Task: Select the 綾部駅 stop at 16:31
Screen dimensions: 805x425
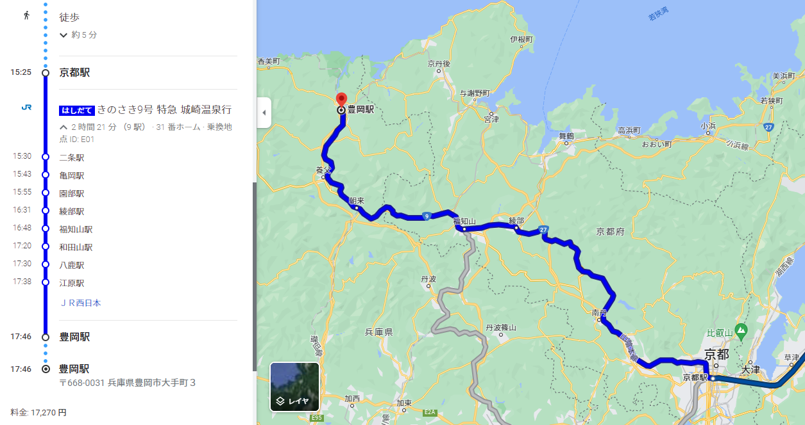Action: point(72,211)
